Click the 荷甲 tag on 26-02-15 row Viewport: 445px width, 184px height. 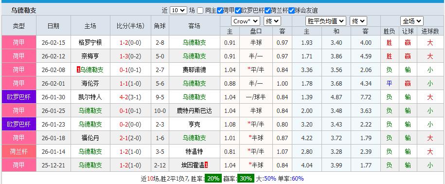(19, 43)
